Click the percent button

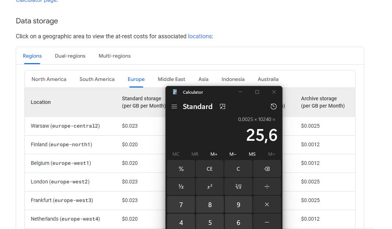[181, 169]
